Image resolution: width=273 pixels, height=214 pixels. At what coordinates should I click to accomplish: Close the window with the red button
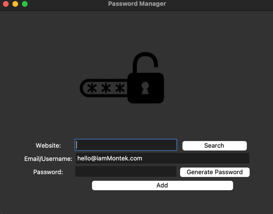[x=6, y=4]
